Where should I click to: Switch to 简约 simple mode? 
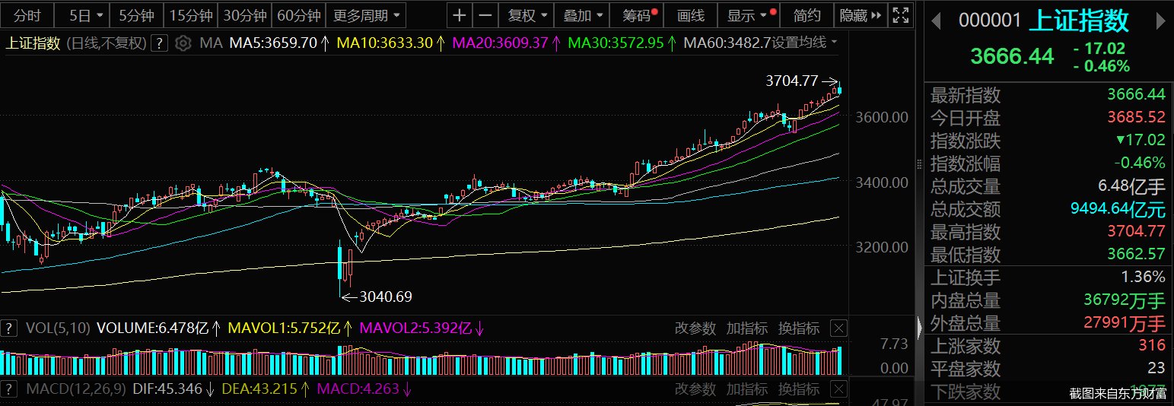807,15
